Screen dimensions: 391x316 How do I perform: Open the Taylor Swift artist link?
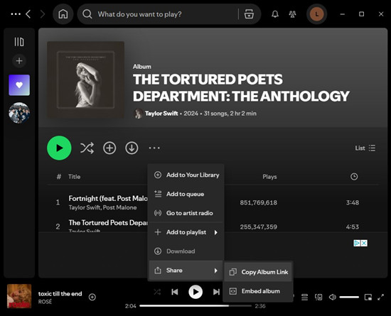161,114
